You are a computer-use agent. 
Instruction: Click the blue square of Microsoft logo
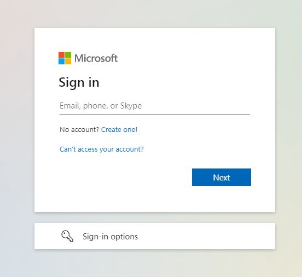tap(61, 61)
